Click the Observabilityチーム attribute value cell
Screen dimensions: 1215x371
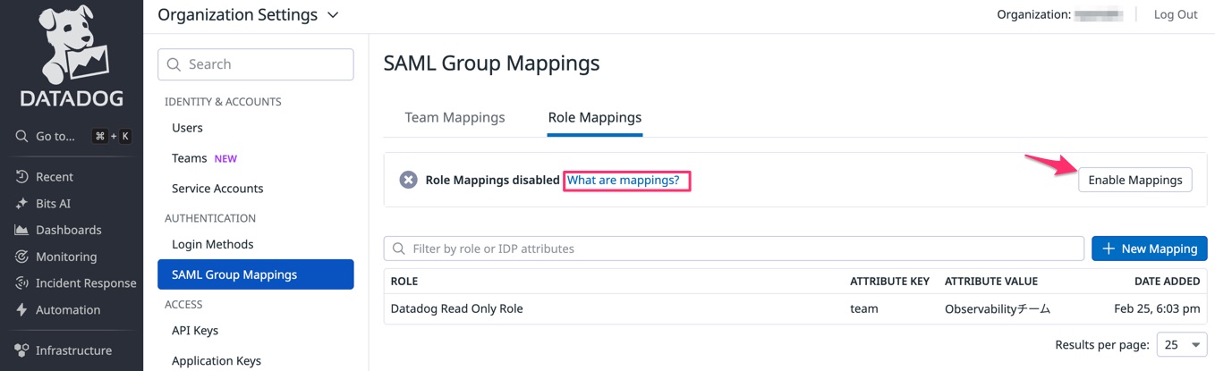pos(998,309)
